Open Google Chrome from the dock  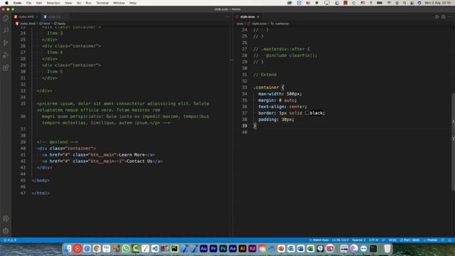(x=97, y=248)
